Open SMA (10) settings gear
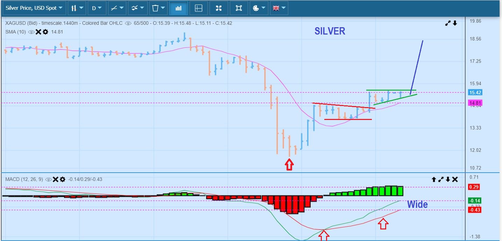Image resolution: width=502 pixels, height=241 pixels. tap(45, 32)
